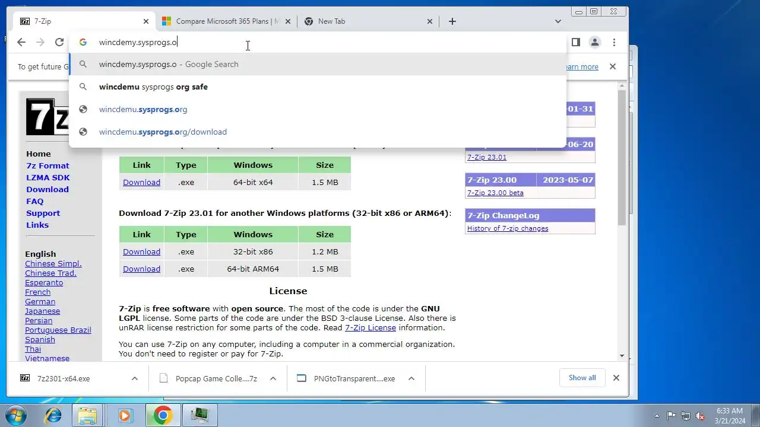Switch to Compare Microsoft 365 Plans tab
Viewport: 760px width, 427px height.
227,21
